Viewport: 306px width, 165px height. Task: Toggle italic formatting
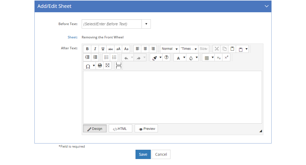point(95,49)
